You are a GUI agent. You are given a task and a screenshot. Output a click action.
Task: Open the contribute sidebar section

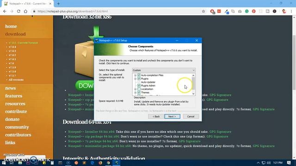click(x=16, y=112)
